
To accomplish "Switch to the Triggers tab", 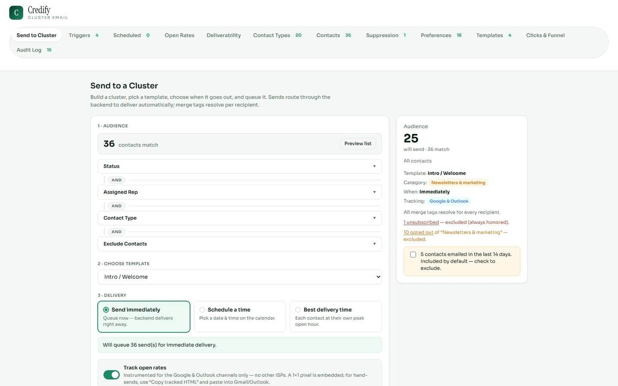I will [84, 35].
